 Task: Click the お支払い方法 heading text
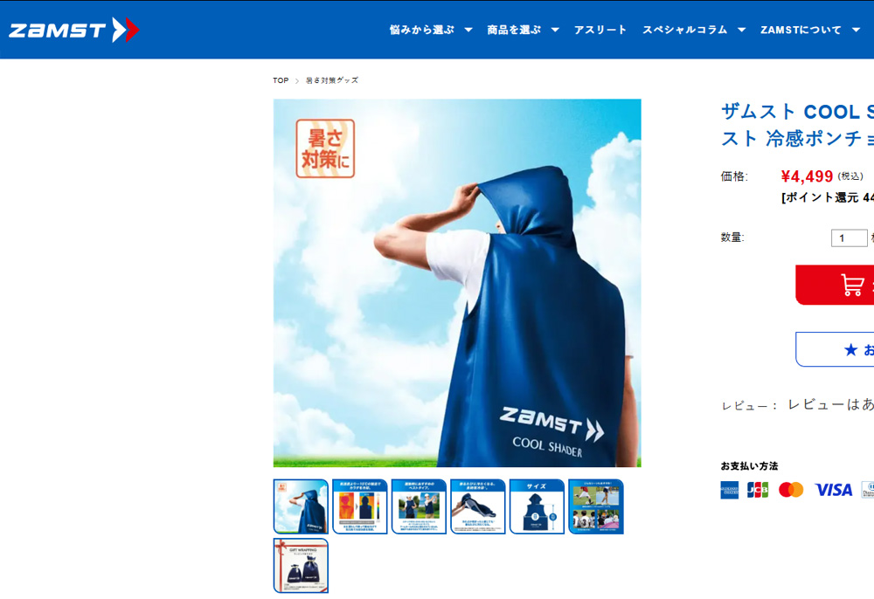[749, 466]
